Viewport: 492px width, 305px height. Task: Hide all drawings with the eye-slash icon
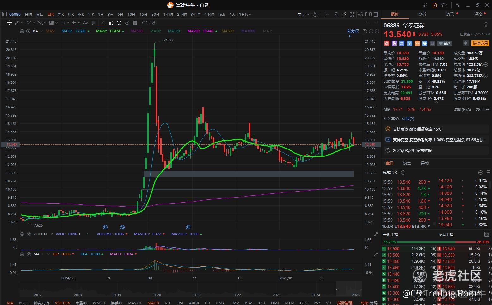(x=127, y=23)
